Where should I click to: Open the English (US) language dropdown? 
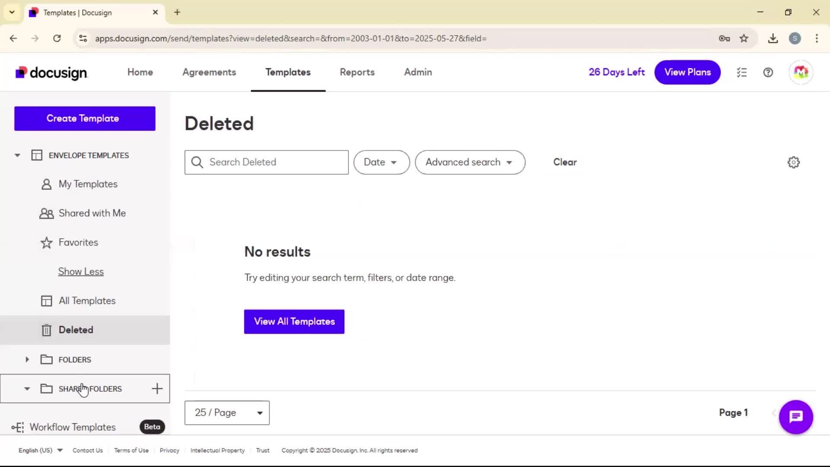[41, 451]
